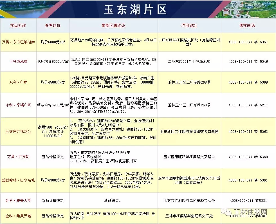The height and width of the screenshot is (224, 276).
Task: Click phone number ending 转 5380
Action: 248,157
